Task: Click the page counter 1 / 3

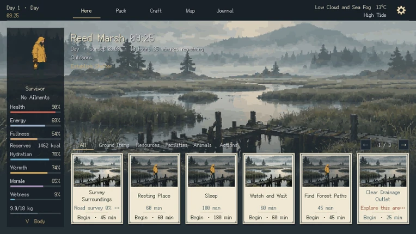Action: [384, 145]
